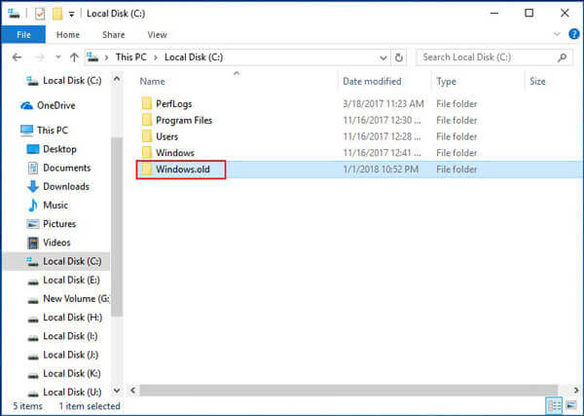Image resolution: width=584 pixels, height=416 pixels.
Task: Open Help with the question mark icon
Action: tap(574, 34)
